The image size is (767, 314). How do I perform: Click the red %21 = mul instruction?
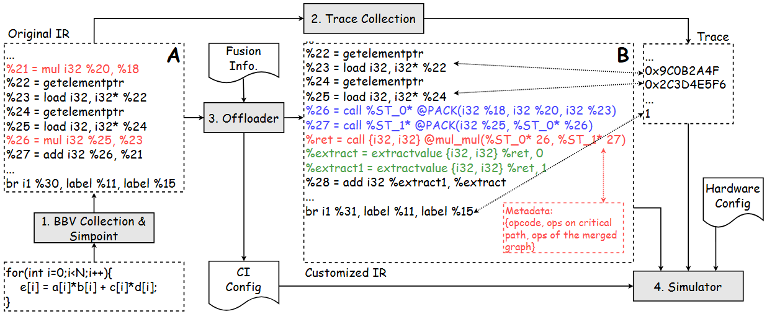(74, 68)
